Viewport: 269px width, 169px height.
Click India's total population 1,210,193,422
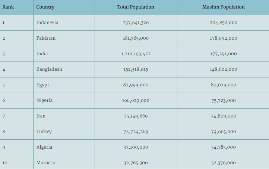136,54
